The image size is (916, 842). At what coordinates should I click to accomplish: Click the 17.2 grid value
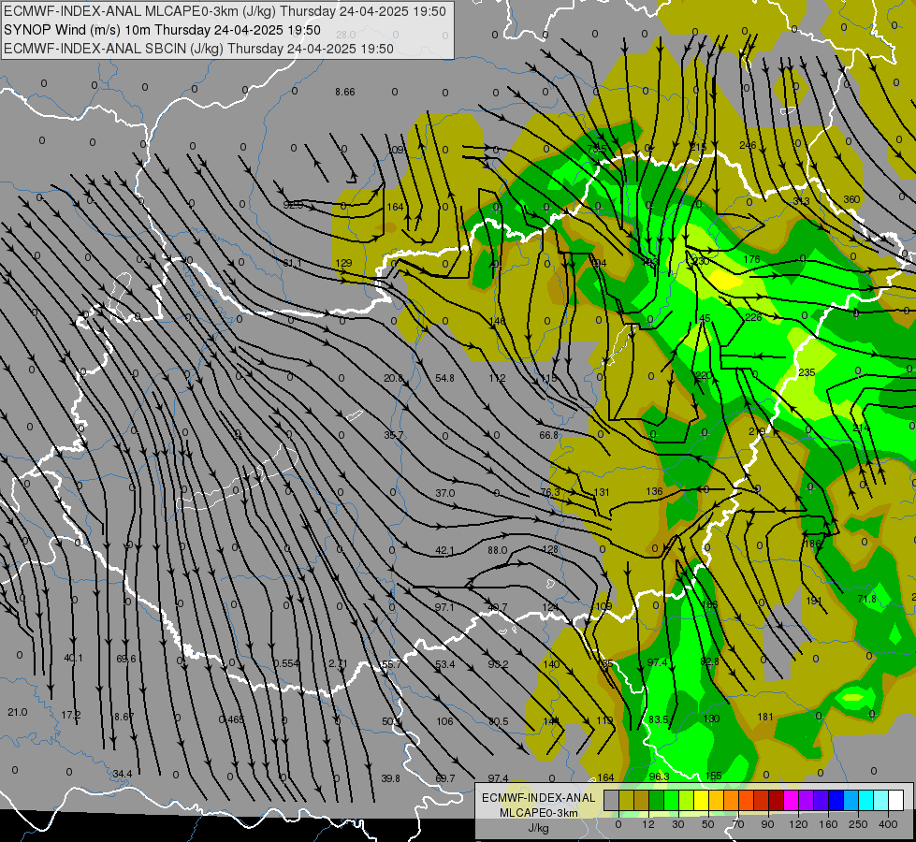click(71, 715)
